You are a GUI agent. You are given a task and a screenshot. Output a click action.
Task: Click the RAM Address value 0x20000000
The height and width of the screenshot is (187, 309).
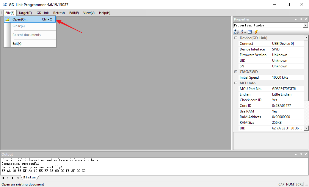click(281, 117)
